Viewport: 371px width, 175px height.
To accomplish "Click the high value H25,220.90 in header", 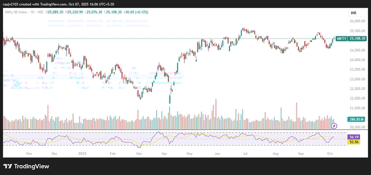I will pyautogui.click(x=74, y=12).
